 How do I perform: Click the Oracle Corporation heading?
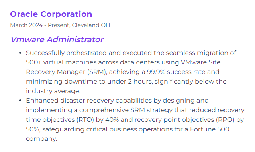51,14
